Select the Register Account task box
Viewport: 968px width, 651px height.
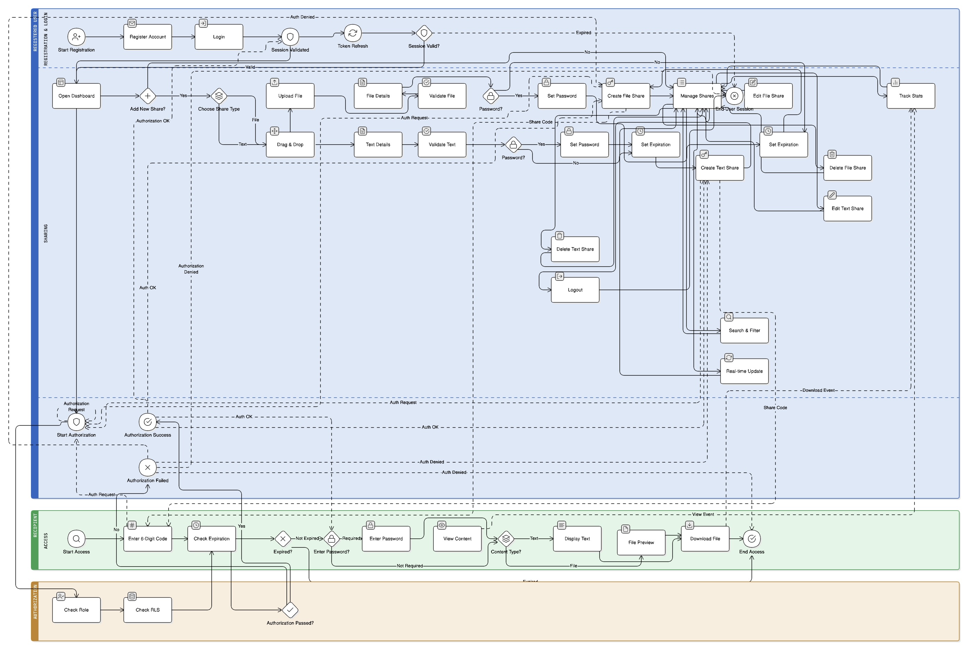(x=147, y=37)
